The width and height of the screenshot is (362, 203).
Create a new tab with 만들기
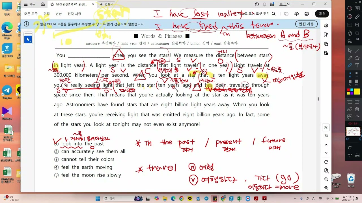106,4
